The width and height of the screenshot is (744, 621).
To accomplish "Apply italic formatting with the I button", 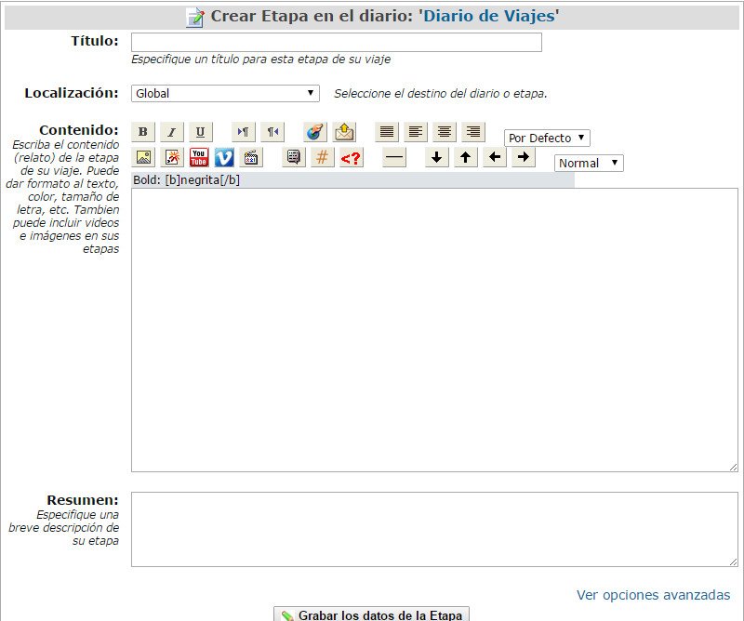I will (172, 132).
